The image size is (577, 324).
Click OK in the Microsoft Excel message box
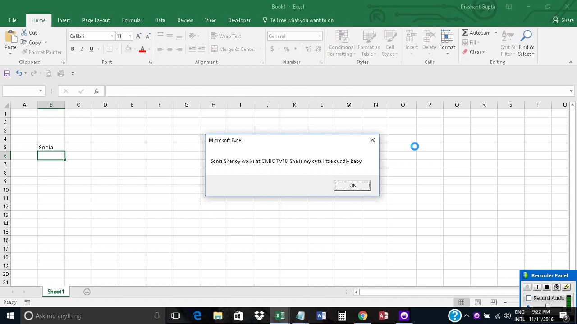click(x=353, y=185)
